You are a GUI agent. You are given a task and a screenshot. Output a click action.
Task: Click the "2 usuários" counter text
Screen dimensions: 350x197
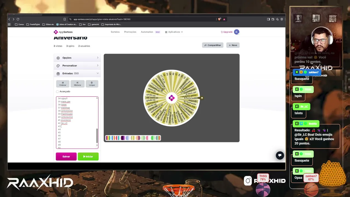pyautogui.click(x=84, y=46)
